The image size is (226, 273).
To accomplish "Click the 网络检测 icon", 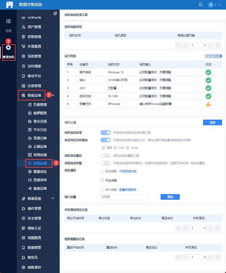I will tap(30, 155).
